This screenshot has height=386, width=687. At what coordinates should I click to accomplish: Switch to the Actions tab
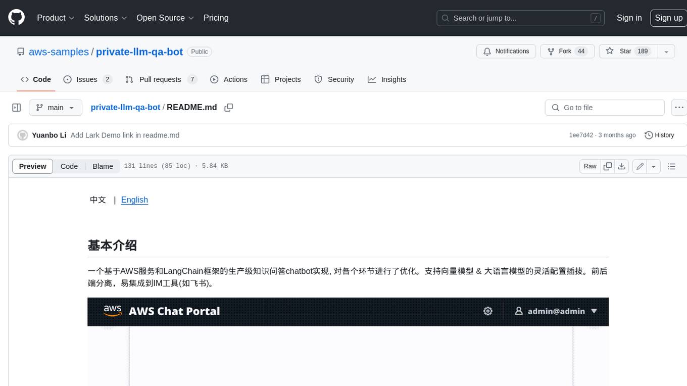229,79
